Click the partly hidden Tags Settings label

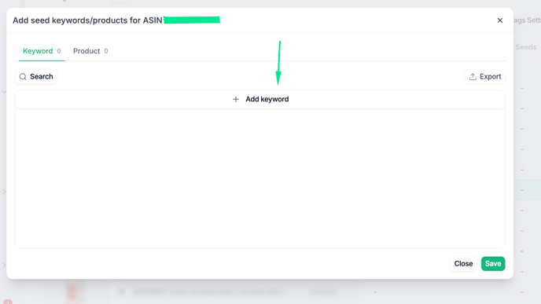pyautogui.click(x=527, y=20)
